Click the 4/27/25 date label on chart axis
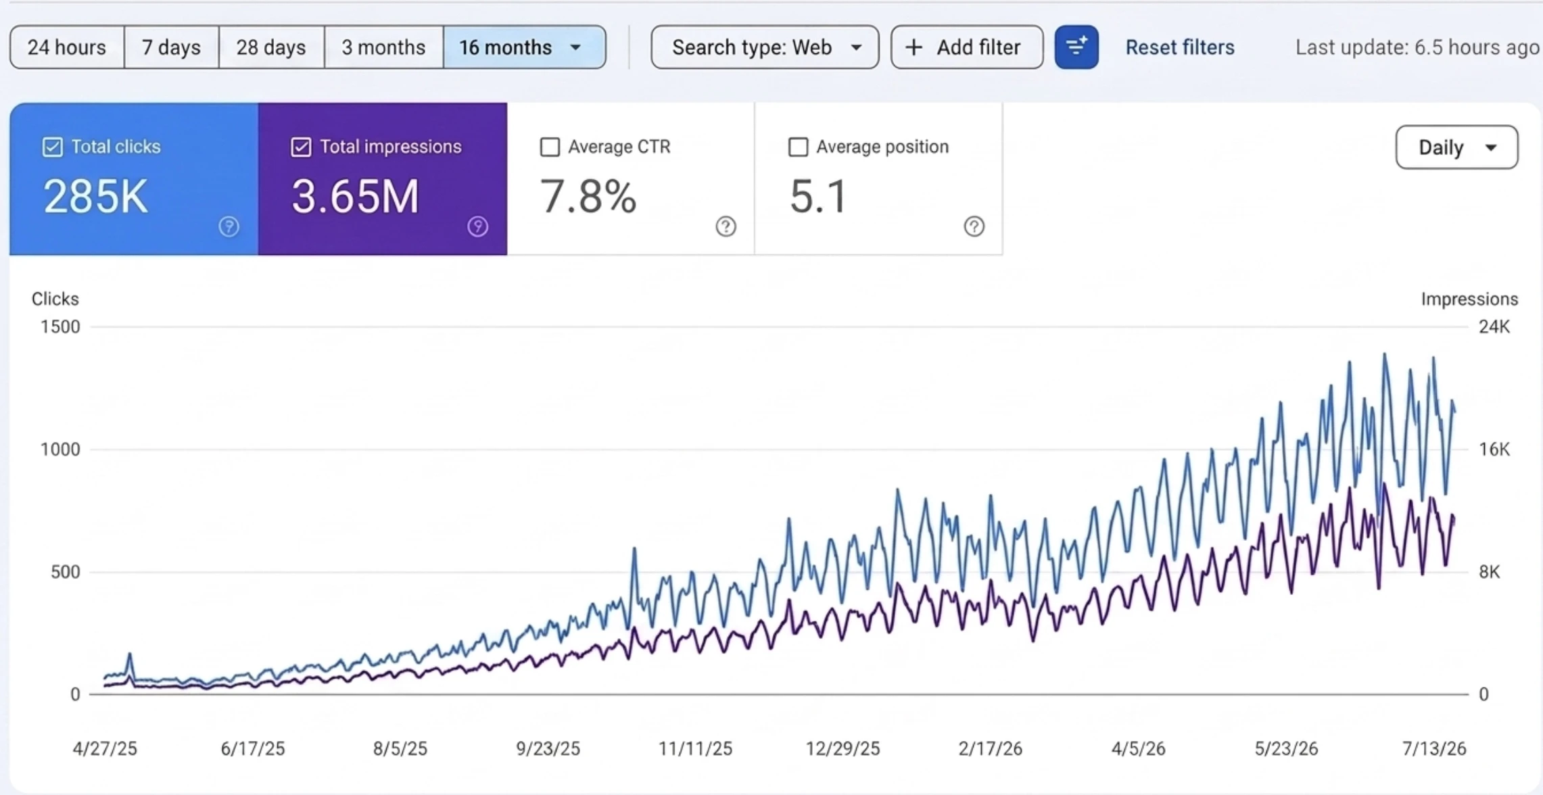Screen dimensions: 1543x795 (x=105, y=749)
